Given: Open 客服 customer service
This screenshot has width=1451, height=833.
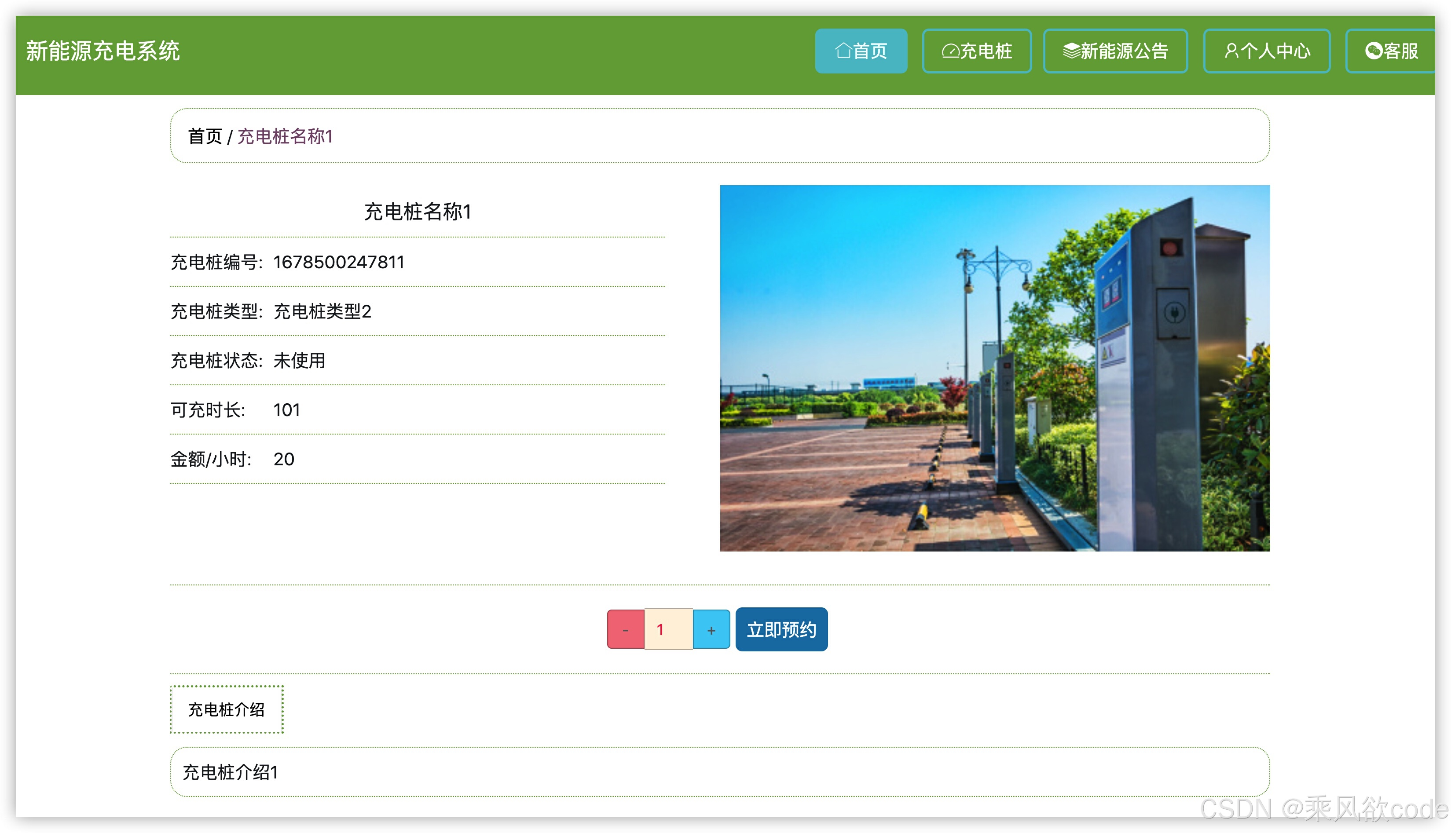Looking at the screenshot, I should click(1392, 51).
